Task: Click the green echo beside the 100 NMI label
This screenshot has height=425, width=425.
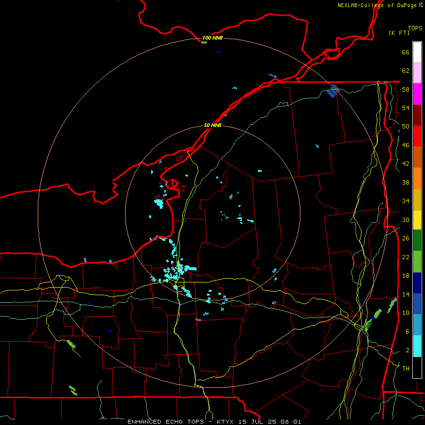Action: (x=204, y=42)
